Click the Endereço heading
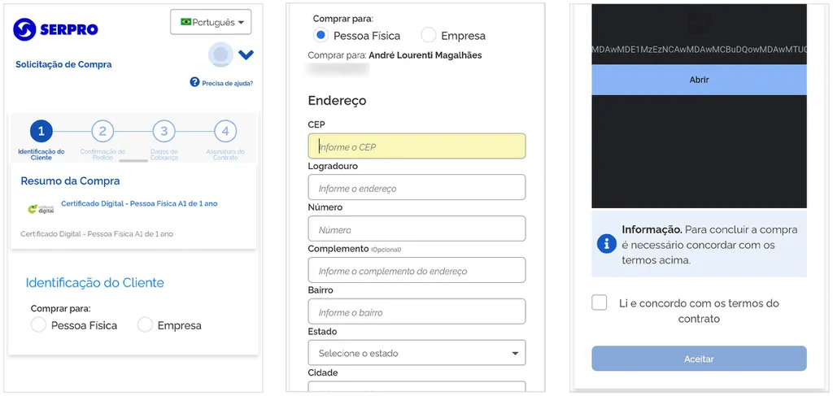Screen dimensions: 833x396 [x=337, y=100]
